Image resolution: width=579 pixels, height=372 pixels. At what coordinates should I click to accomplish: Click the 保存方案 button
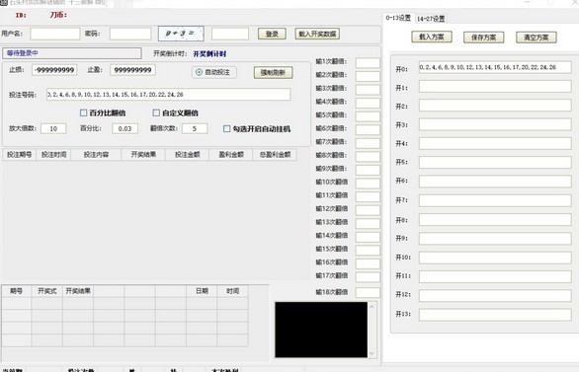tap(483, 37)
